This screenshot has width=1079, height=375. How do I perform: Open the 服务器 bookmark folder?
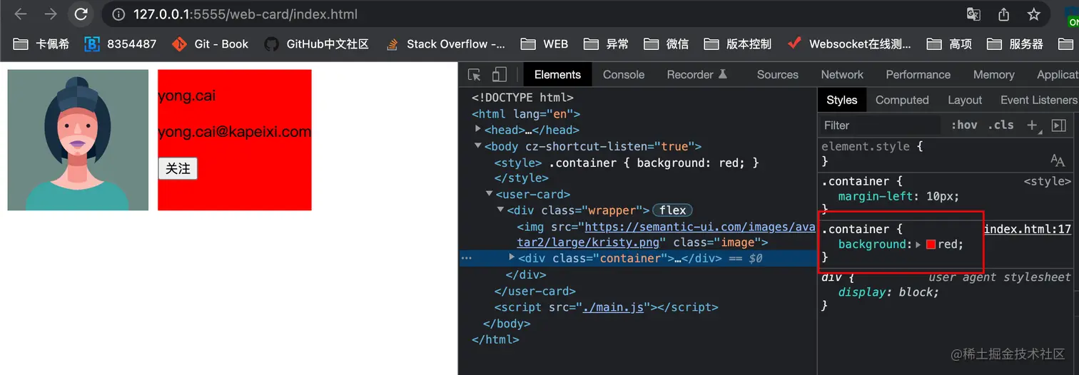click(1015, 44)
